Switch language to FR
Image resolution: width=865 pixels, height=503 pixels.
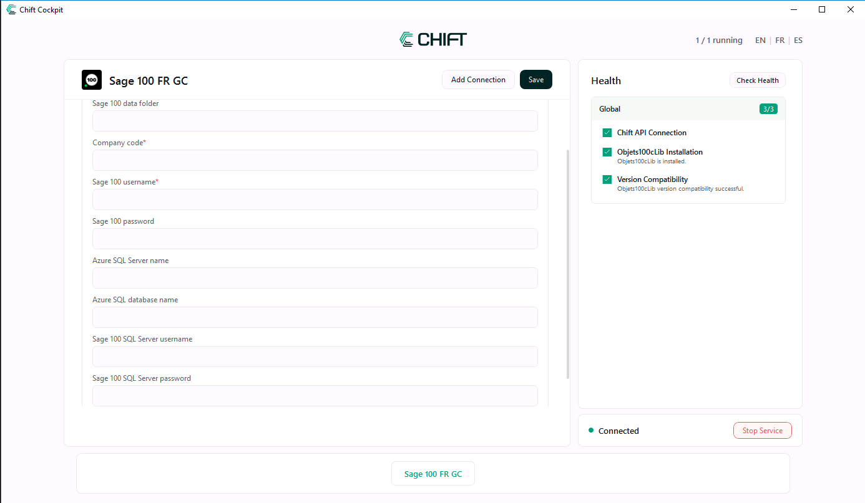pos(780,41)
